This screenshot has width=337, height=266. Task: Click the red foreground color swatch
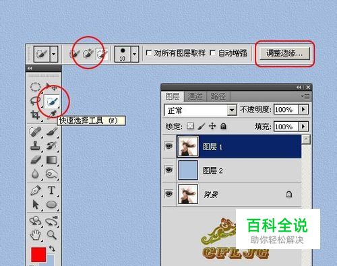point(38,255)
